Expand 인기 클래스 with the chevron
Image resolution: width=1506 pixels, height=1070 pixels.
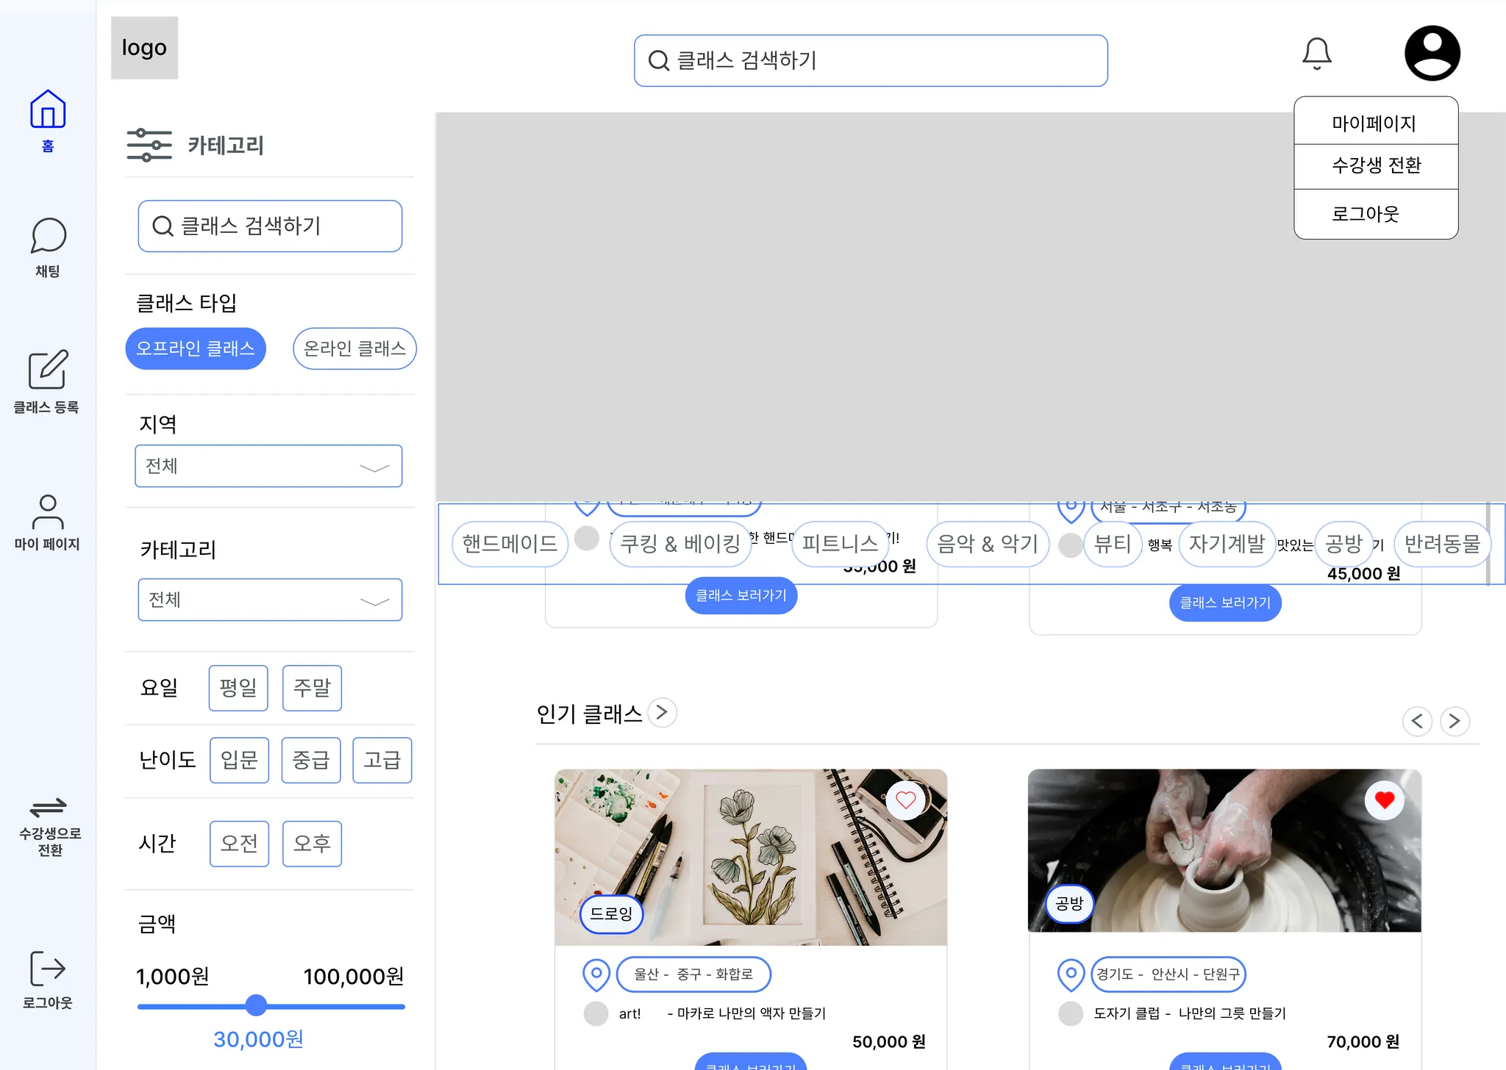click(x=663, y=712)
